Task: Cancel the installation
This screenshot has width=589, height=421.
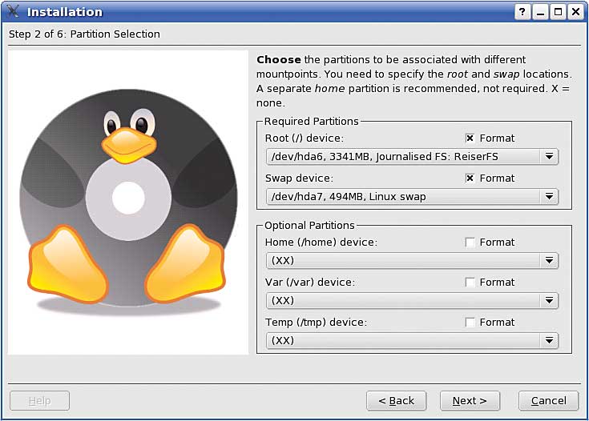Action: pyautogui.click(x=548, y=401)
